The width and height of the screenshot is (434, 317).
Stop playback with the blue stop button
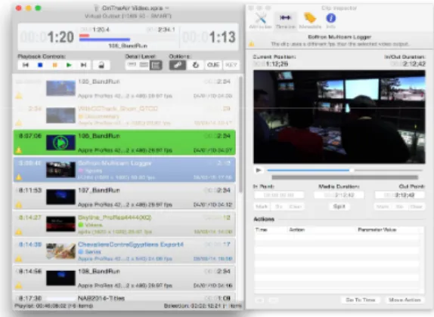click(x=40, y=65)
